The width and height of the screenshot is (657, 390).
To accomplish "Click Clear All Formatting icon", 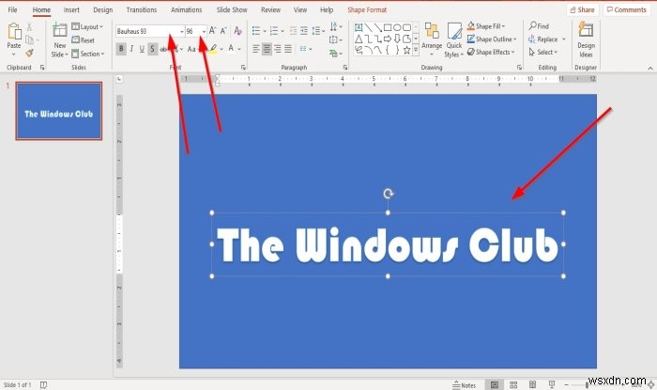I will (x=238, y=31).
